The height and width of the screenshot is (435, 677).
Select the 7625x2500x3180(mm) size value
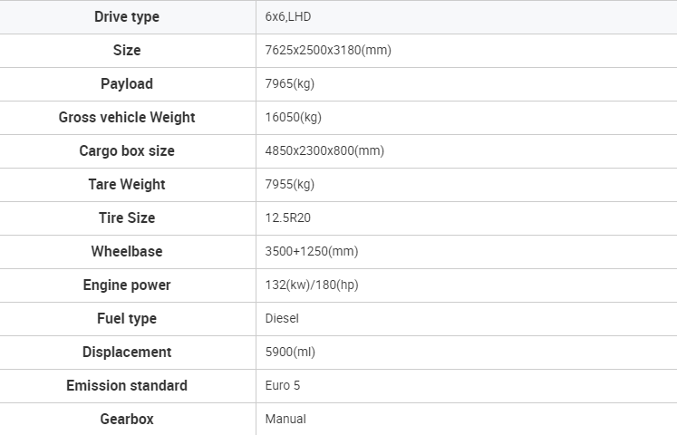pos(328,51)
